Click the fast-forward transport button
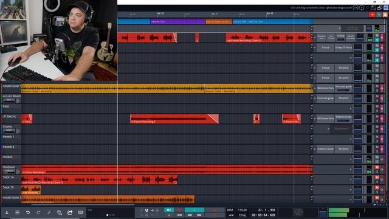This screenshot has width=389, height=219. (x=199, y=215)
